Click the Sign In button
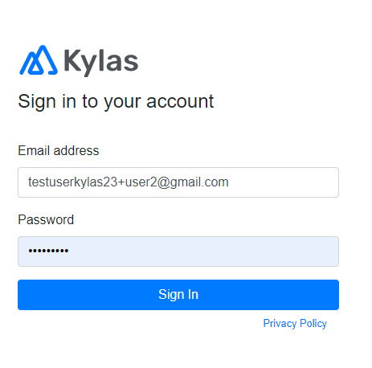372x368 pixels. [x=178, y=295]
